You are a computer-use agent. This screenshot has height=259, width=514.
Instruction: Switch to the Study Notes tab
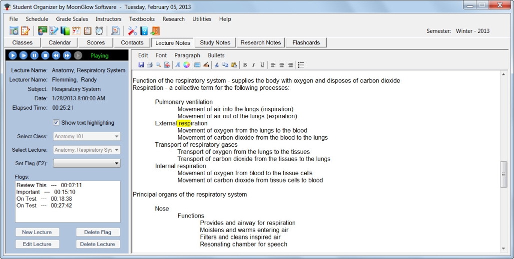click(x=215, y=42)
